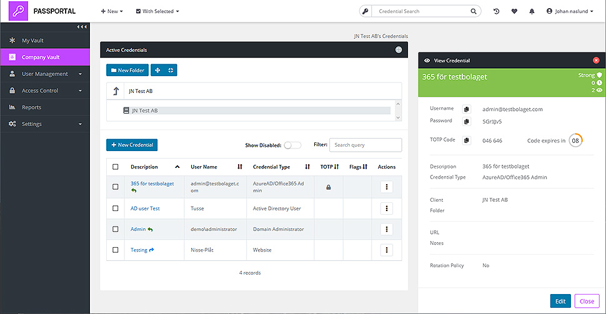
Task: Collapse the sidebar with triple arrows
Action: point(82,27)
